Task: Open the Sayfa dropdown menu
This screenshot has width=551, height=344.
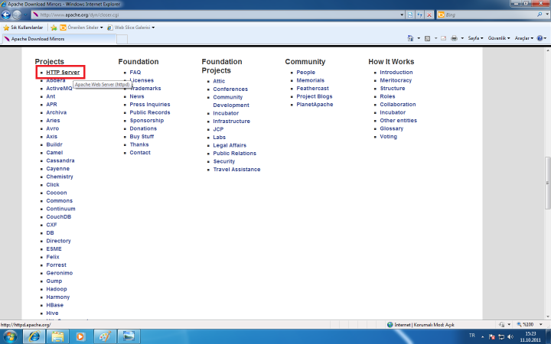Action: pos(475,37)
